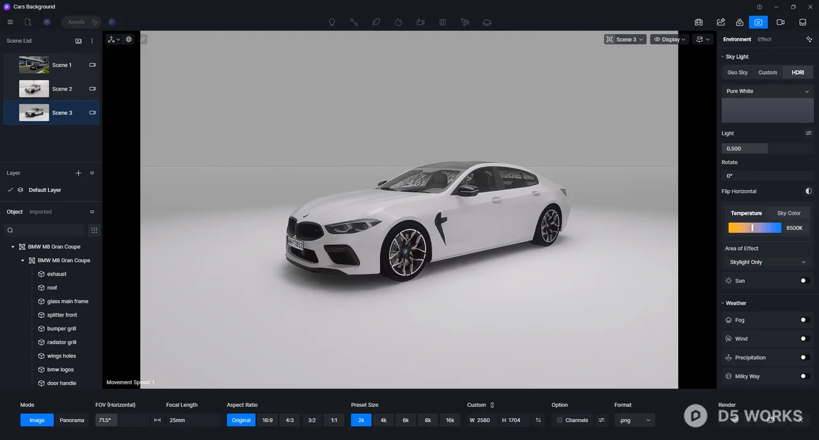Image resolution: width=819 pixels, height=440 pixels.
Task: Open the VR headset mode icon
Action: [699, 22]
